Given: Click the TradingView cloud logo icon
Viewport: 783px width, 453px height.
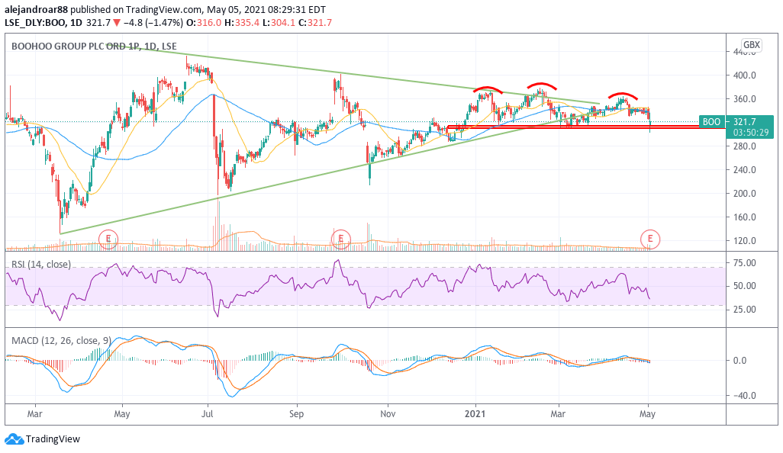Looking at the screenshot, I should point(14,439).
